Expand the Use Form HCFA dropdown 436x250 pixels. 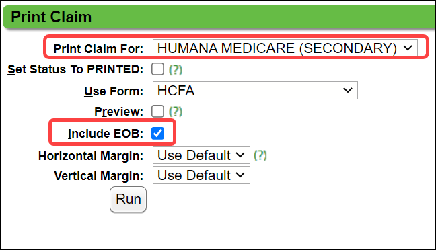[255, 90]
